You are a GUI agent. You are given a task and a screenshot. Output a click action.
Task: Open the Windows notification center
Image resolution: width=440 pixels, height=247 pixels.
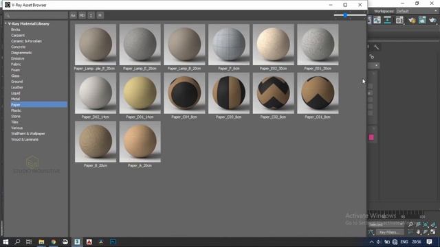point(429,242)
